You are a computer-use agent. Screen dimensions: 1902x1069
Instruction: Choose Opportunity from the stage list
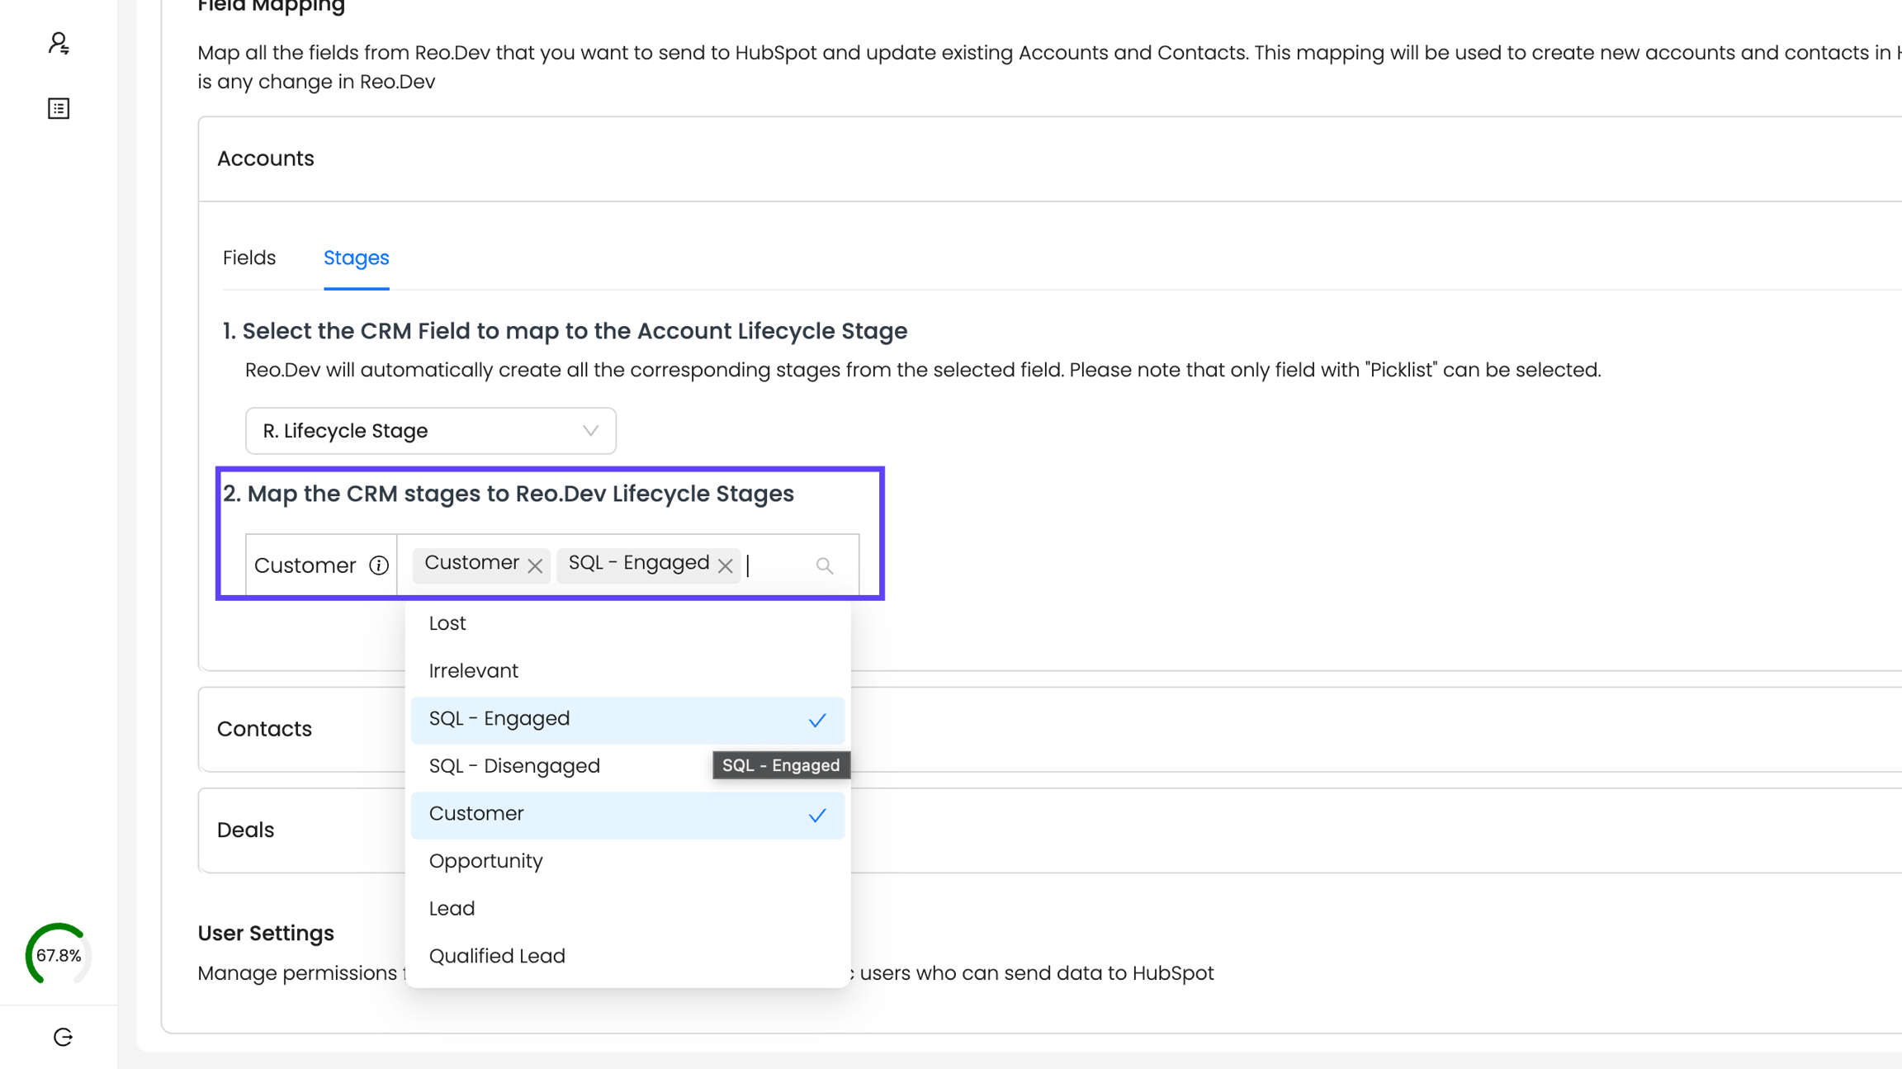click(x=485, y=861)
